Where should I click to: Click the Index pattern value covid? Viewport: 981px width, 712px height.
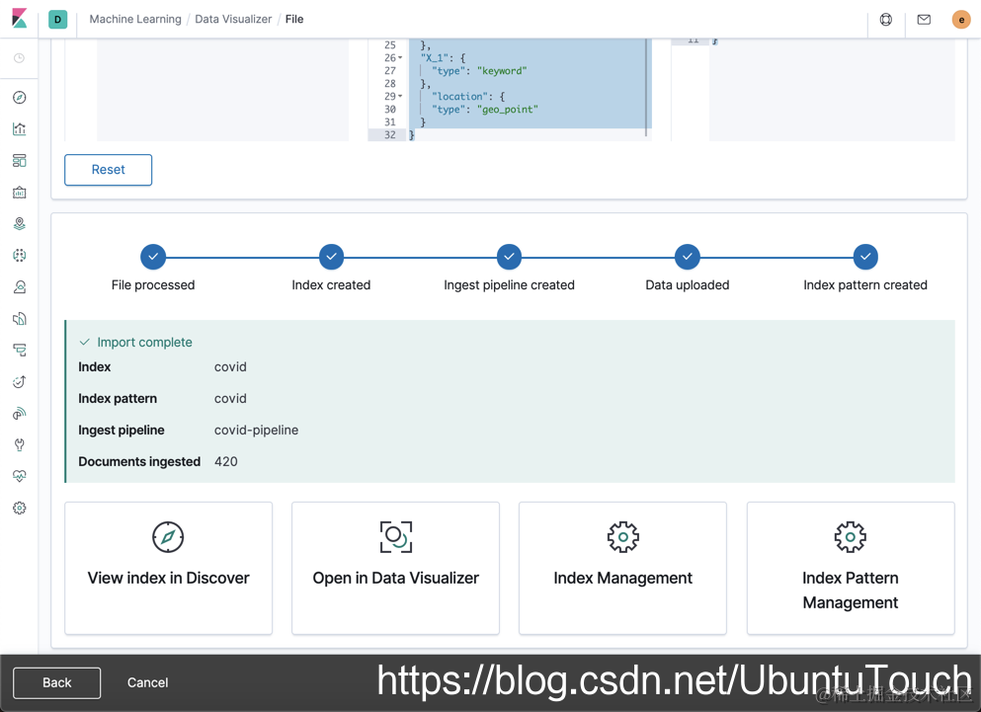pyautogui.click(x=230, y=399)
